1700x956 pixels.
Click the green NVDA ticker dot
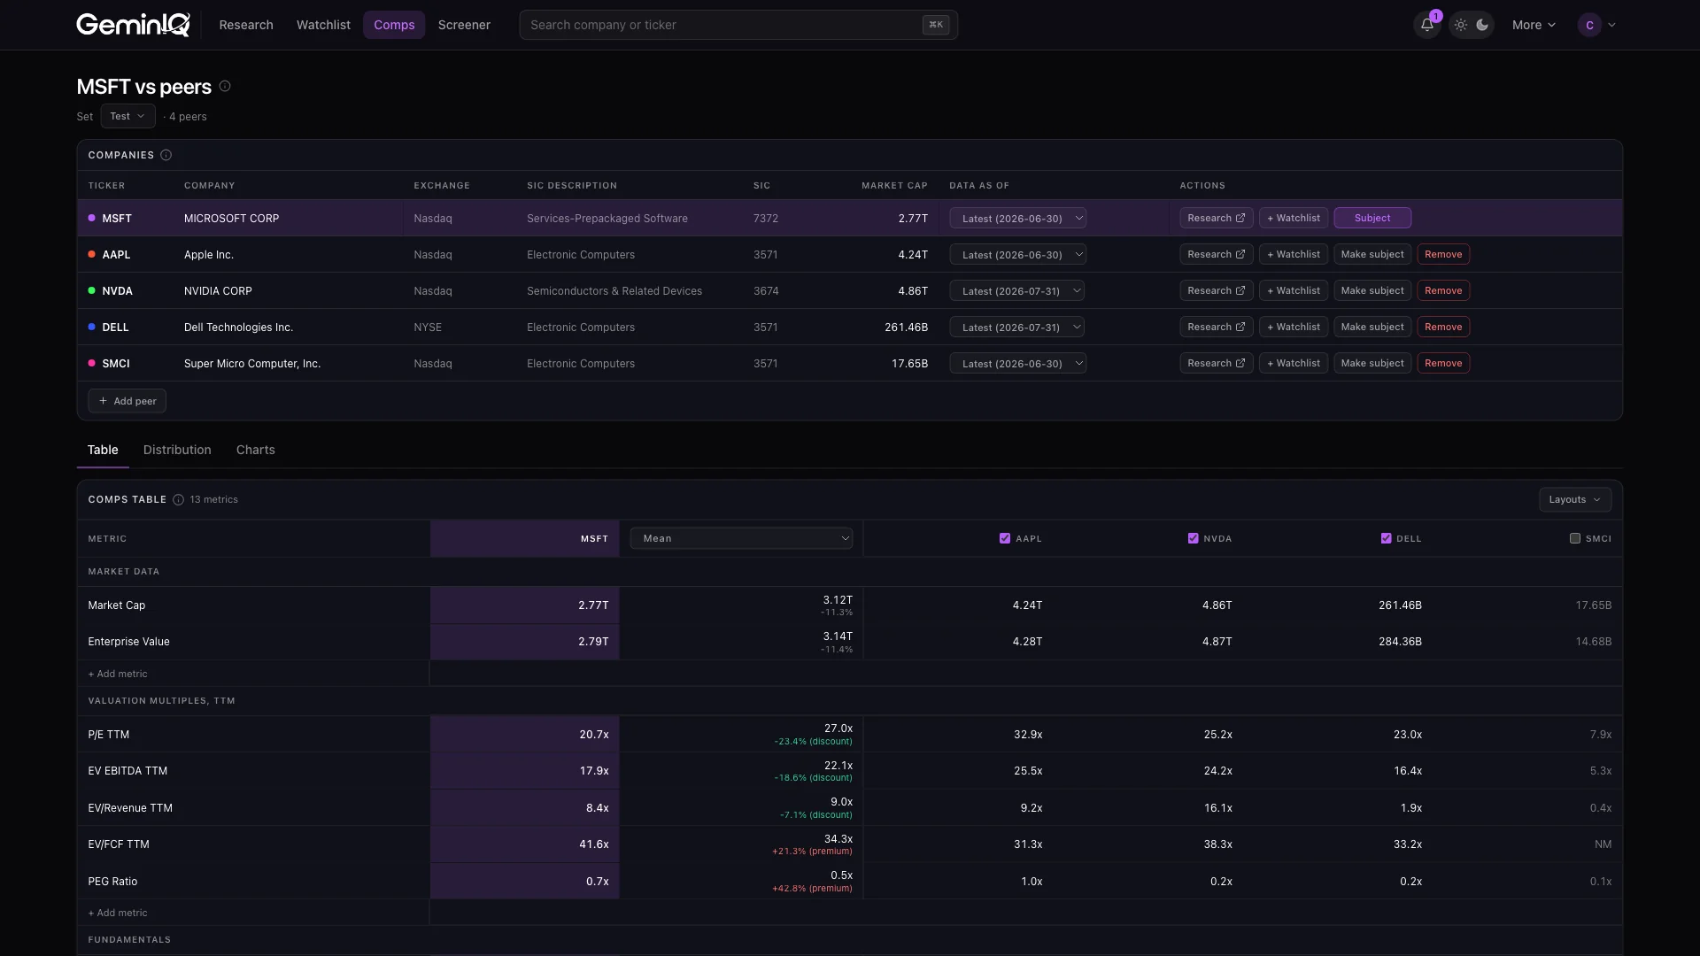92,290
